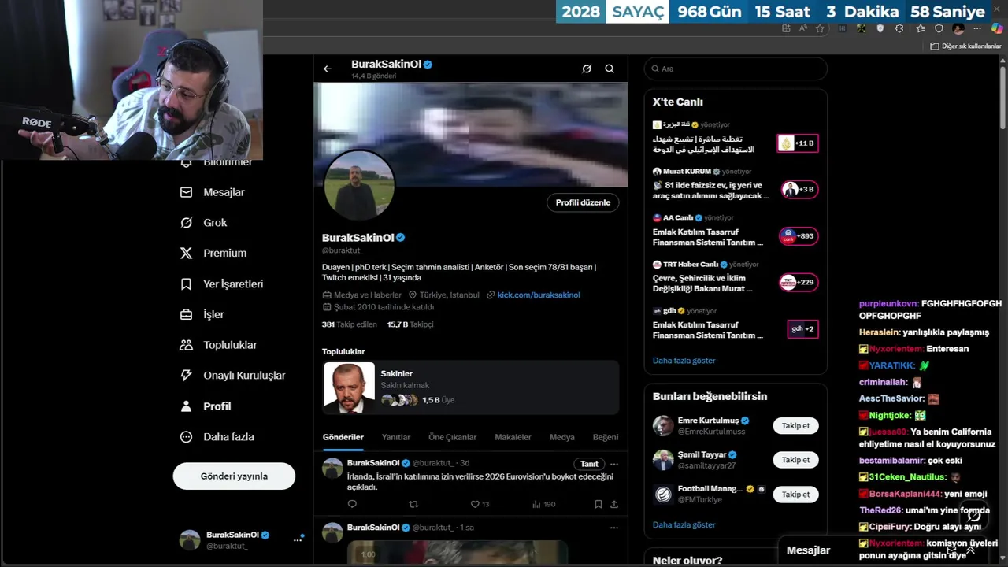1008x567 pixels.
Task: Click the browser read aloud icon
Action: pyautogui.click(x=802, y=28)
